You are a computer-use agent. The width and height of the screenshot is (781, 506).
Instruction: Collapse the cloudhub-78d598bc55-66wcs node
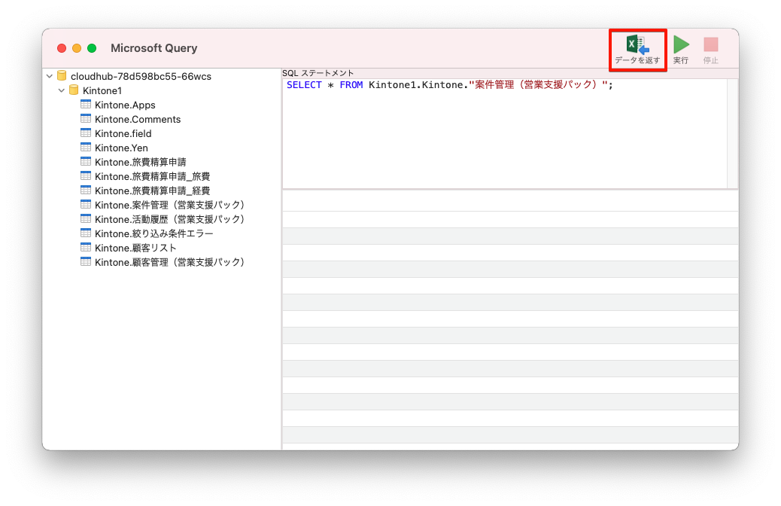[x=50, y=76]
